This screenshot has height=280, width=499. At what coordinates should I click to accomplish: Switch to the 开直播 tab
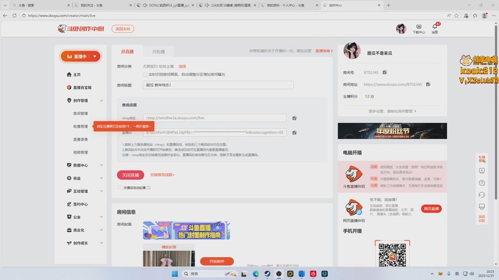point(127,52)
